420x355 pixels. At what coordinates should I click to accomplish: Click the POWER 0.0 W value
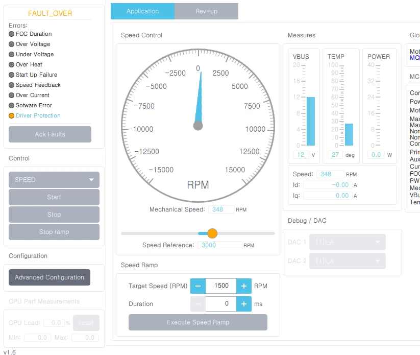[x=376, y=155]
